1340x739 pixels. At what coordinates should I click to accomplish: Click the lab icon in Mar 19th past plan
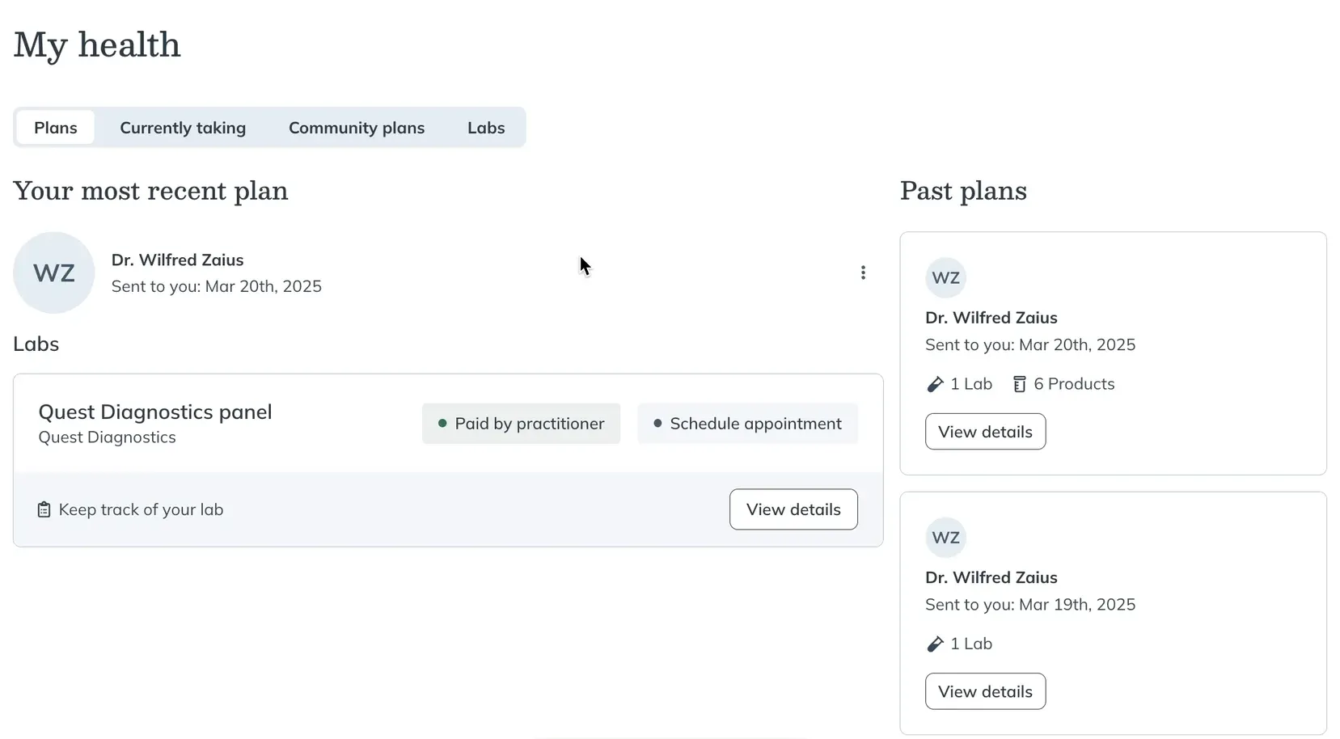click(935, 644)
